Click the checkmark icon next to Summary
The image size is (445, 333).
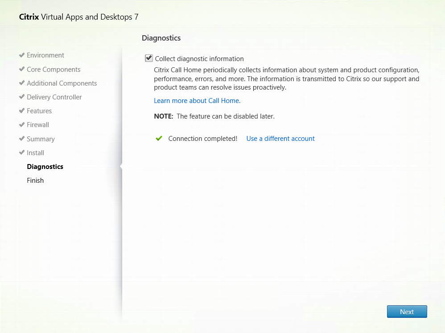click(x=21, y=139)
